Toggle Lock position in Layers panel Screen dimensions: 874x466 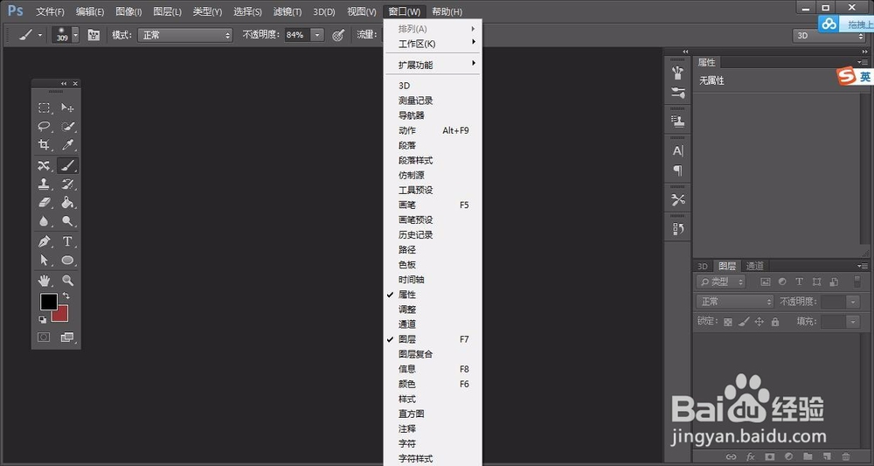pyautogui.click(x=760, y=322)
